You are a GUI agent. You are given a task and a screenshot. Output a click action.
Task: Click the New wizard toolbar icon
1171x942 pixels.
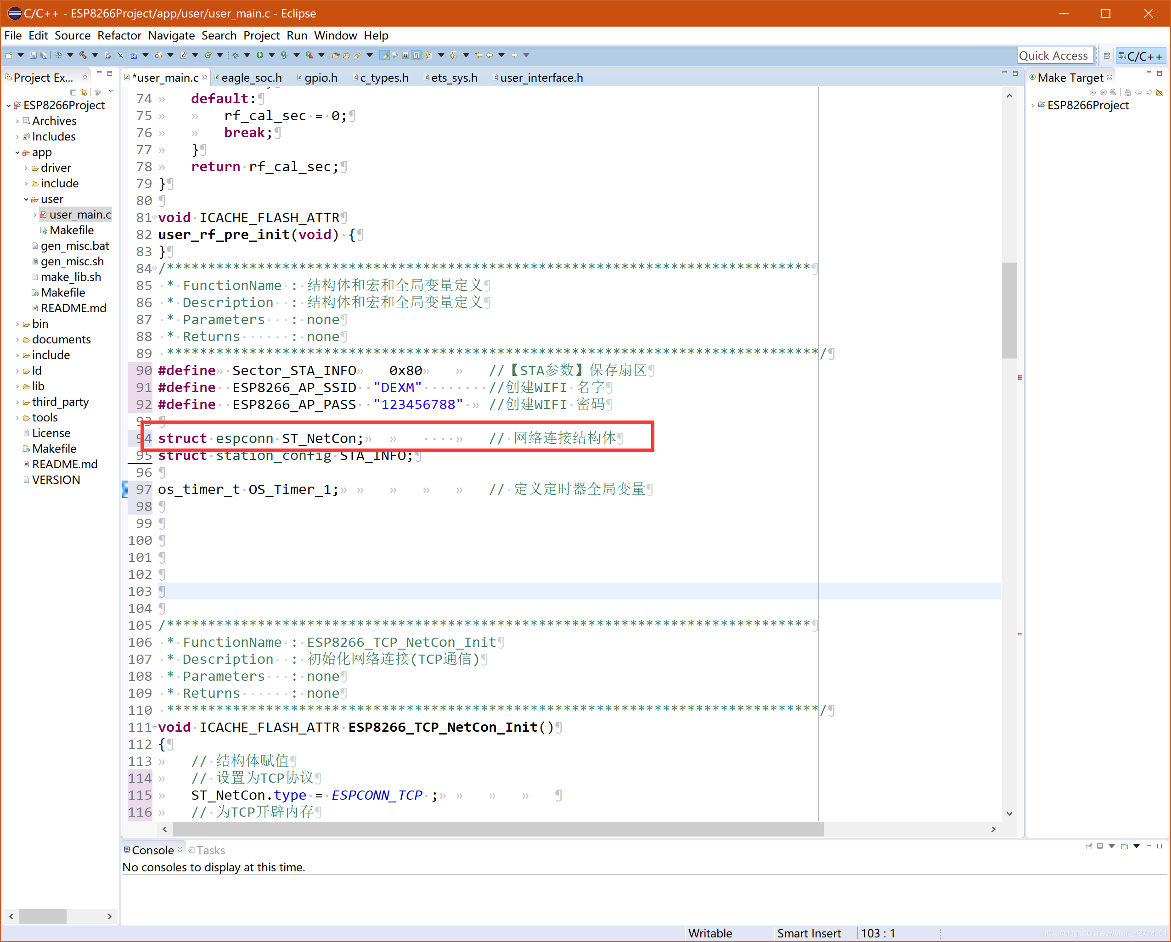[9, 56]
